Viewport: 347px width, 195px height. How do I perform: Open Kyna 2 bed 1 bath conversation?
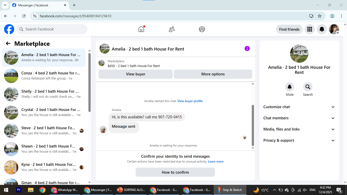pyautogui.click(x=44, y=167)
